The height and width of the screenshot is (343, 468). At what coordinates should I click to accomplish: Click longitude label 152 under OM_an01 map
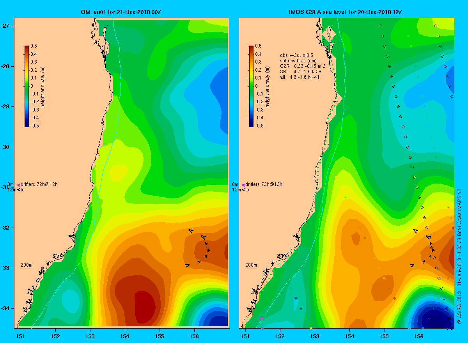55,336
